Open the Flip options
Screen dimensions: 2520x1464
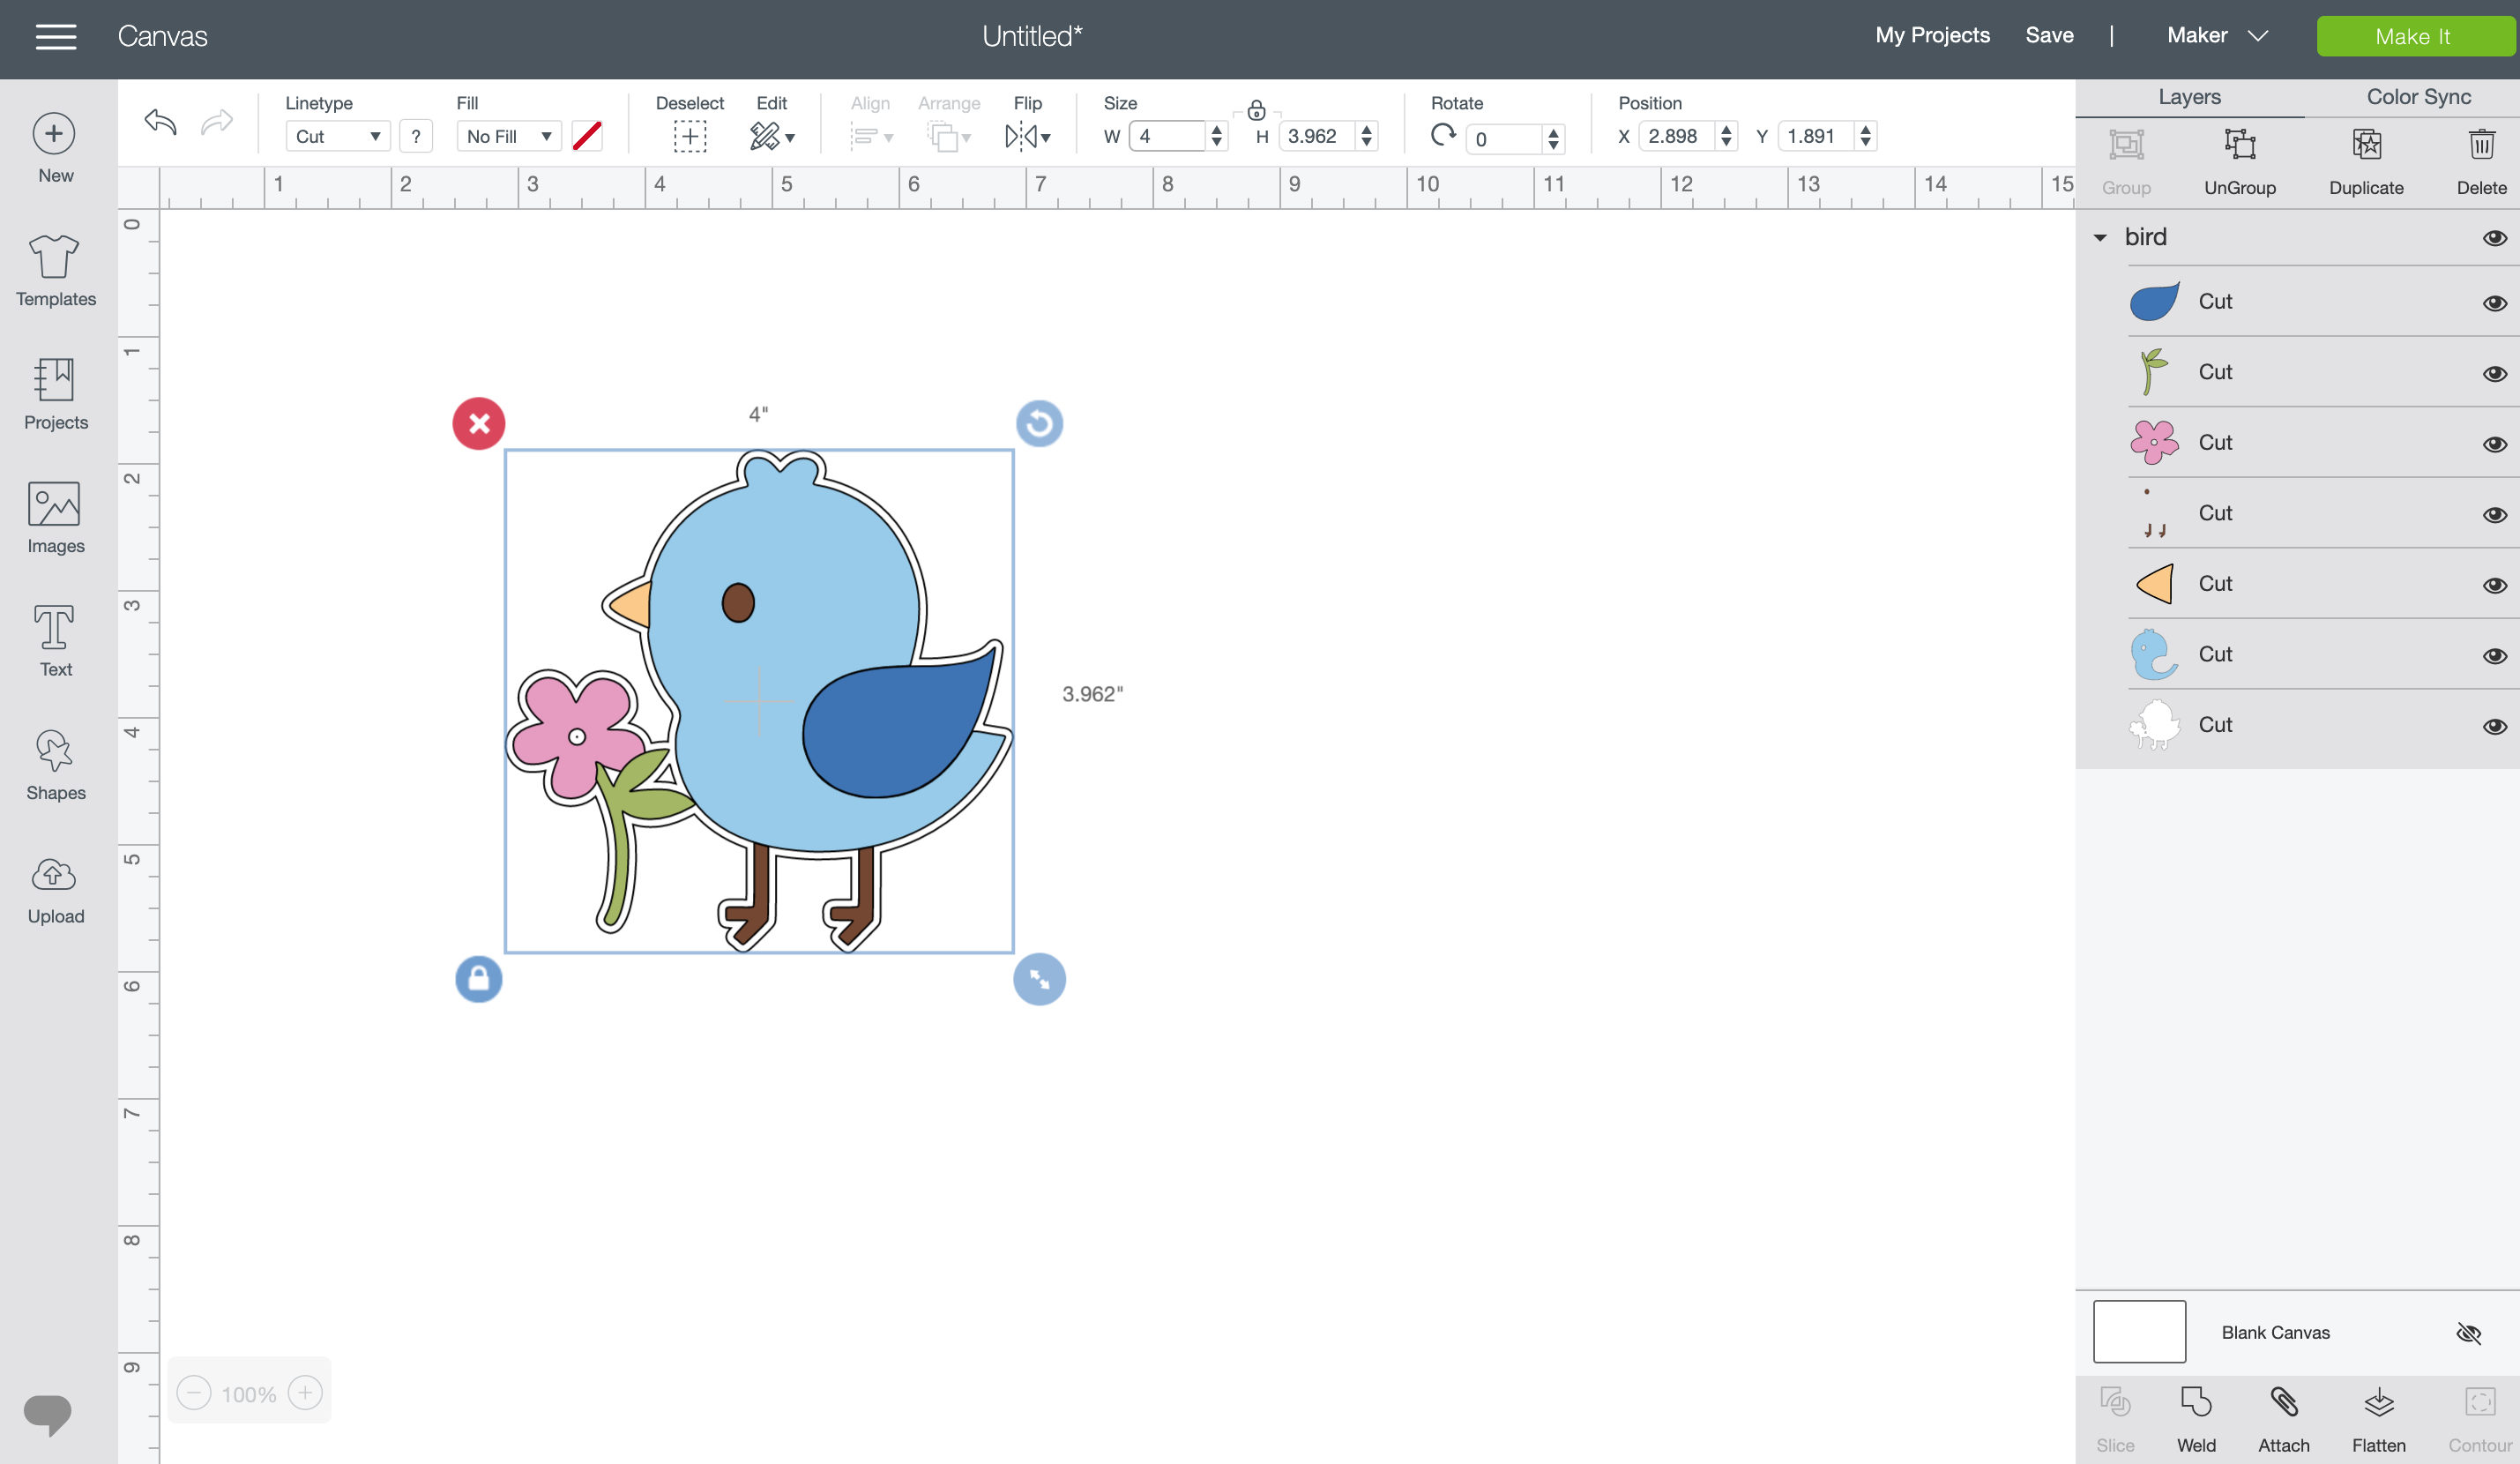1028,136
